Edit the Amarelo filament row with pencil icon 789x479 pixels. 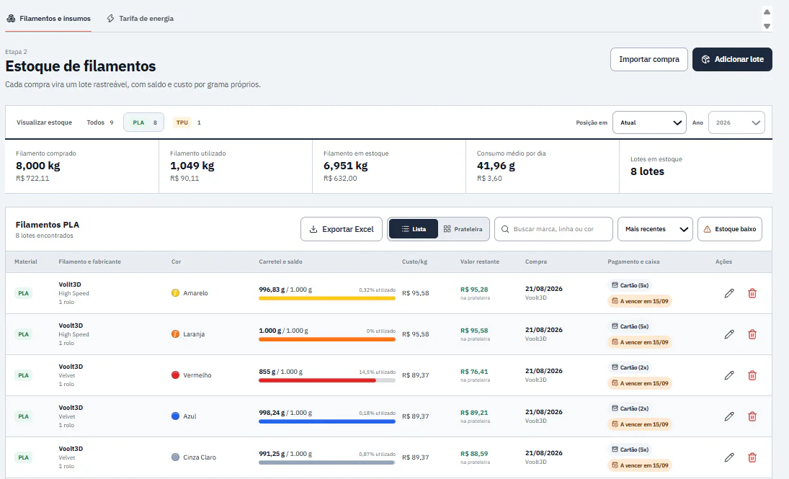(x=729, y=293)
